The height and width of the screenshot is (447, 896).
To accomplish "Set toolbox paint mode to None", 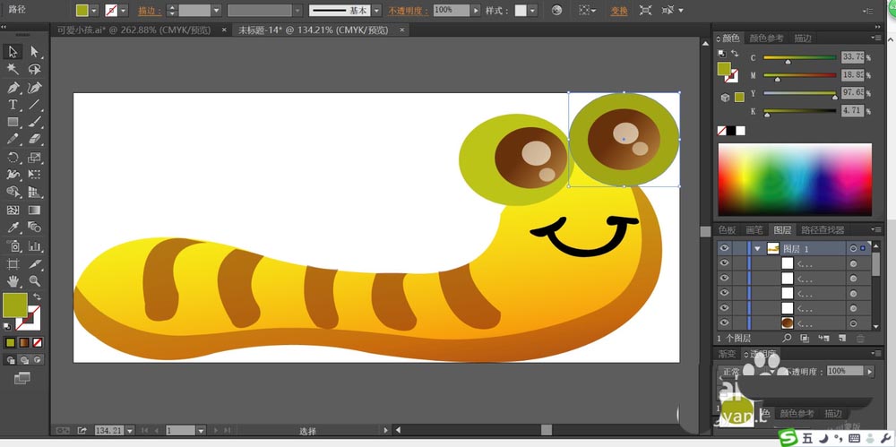I will (37, 342).
